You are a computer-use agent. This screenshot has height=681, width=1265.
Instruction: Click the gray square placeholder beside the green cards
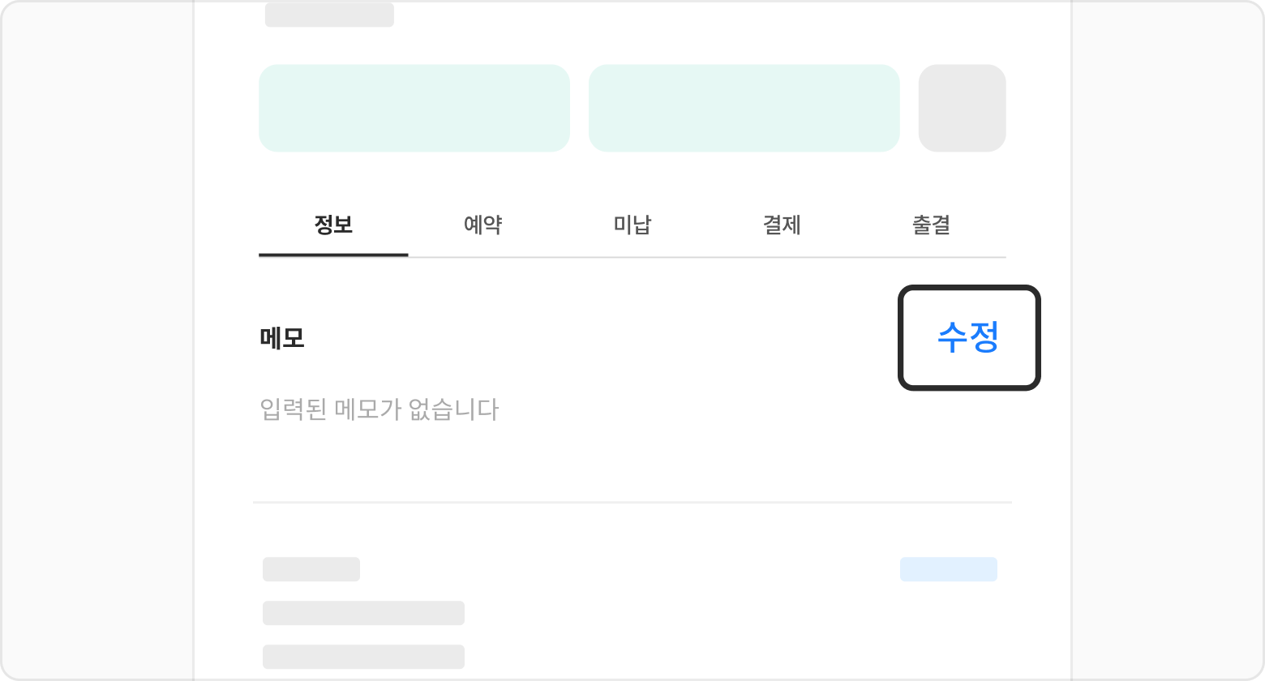(962, 108)
